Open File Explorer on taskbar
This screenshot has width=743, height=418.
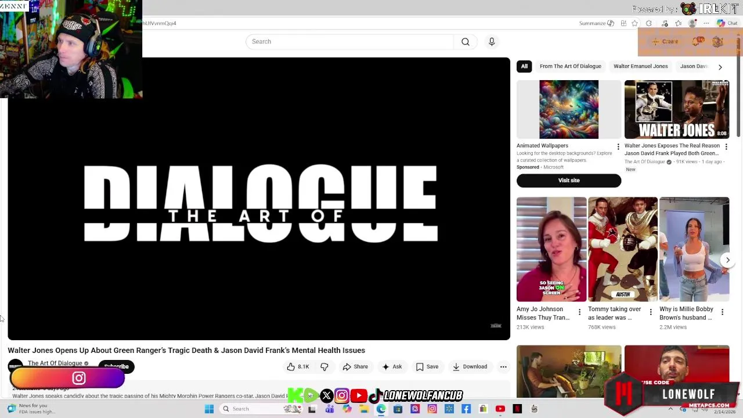click(x=364, y=409)
